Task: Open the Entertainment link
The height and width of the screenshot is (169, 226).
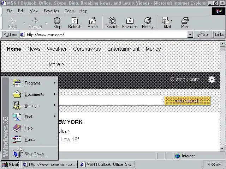Action: (x=123, y=49)
